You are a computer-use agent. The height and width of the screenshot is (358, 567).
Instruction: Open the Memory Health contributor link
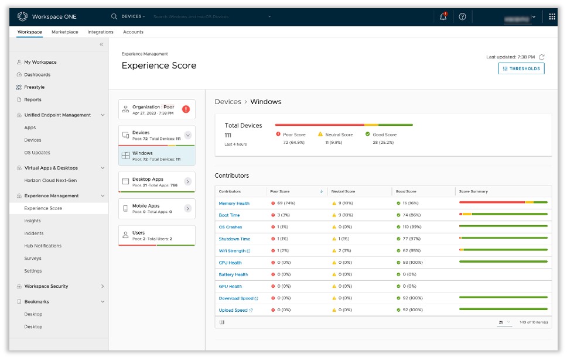pos(234,204)
